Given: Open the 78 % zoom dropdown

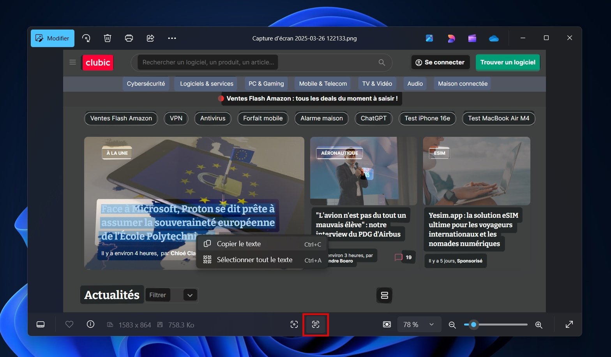Looking at the screenshot, I should click(x=419, y=324).
